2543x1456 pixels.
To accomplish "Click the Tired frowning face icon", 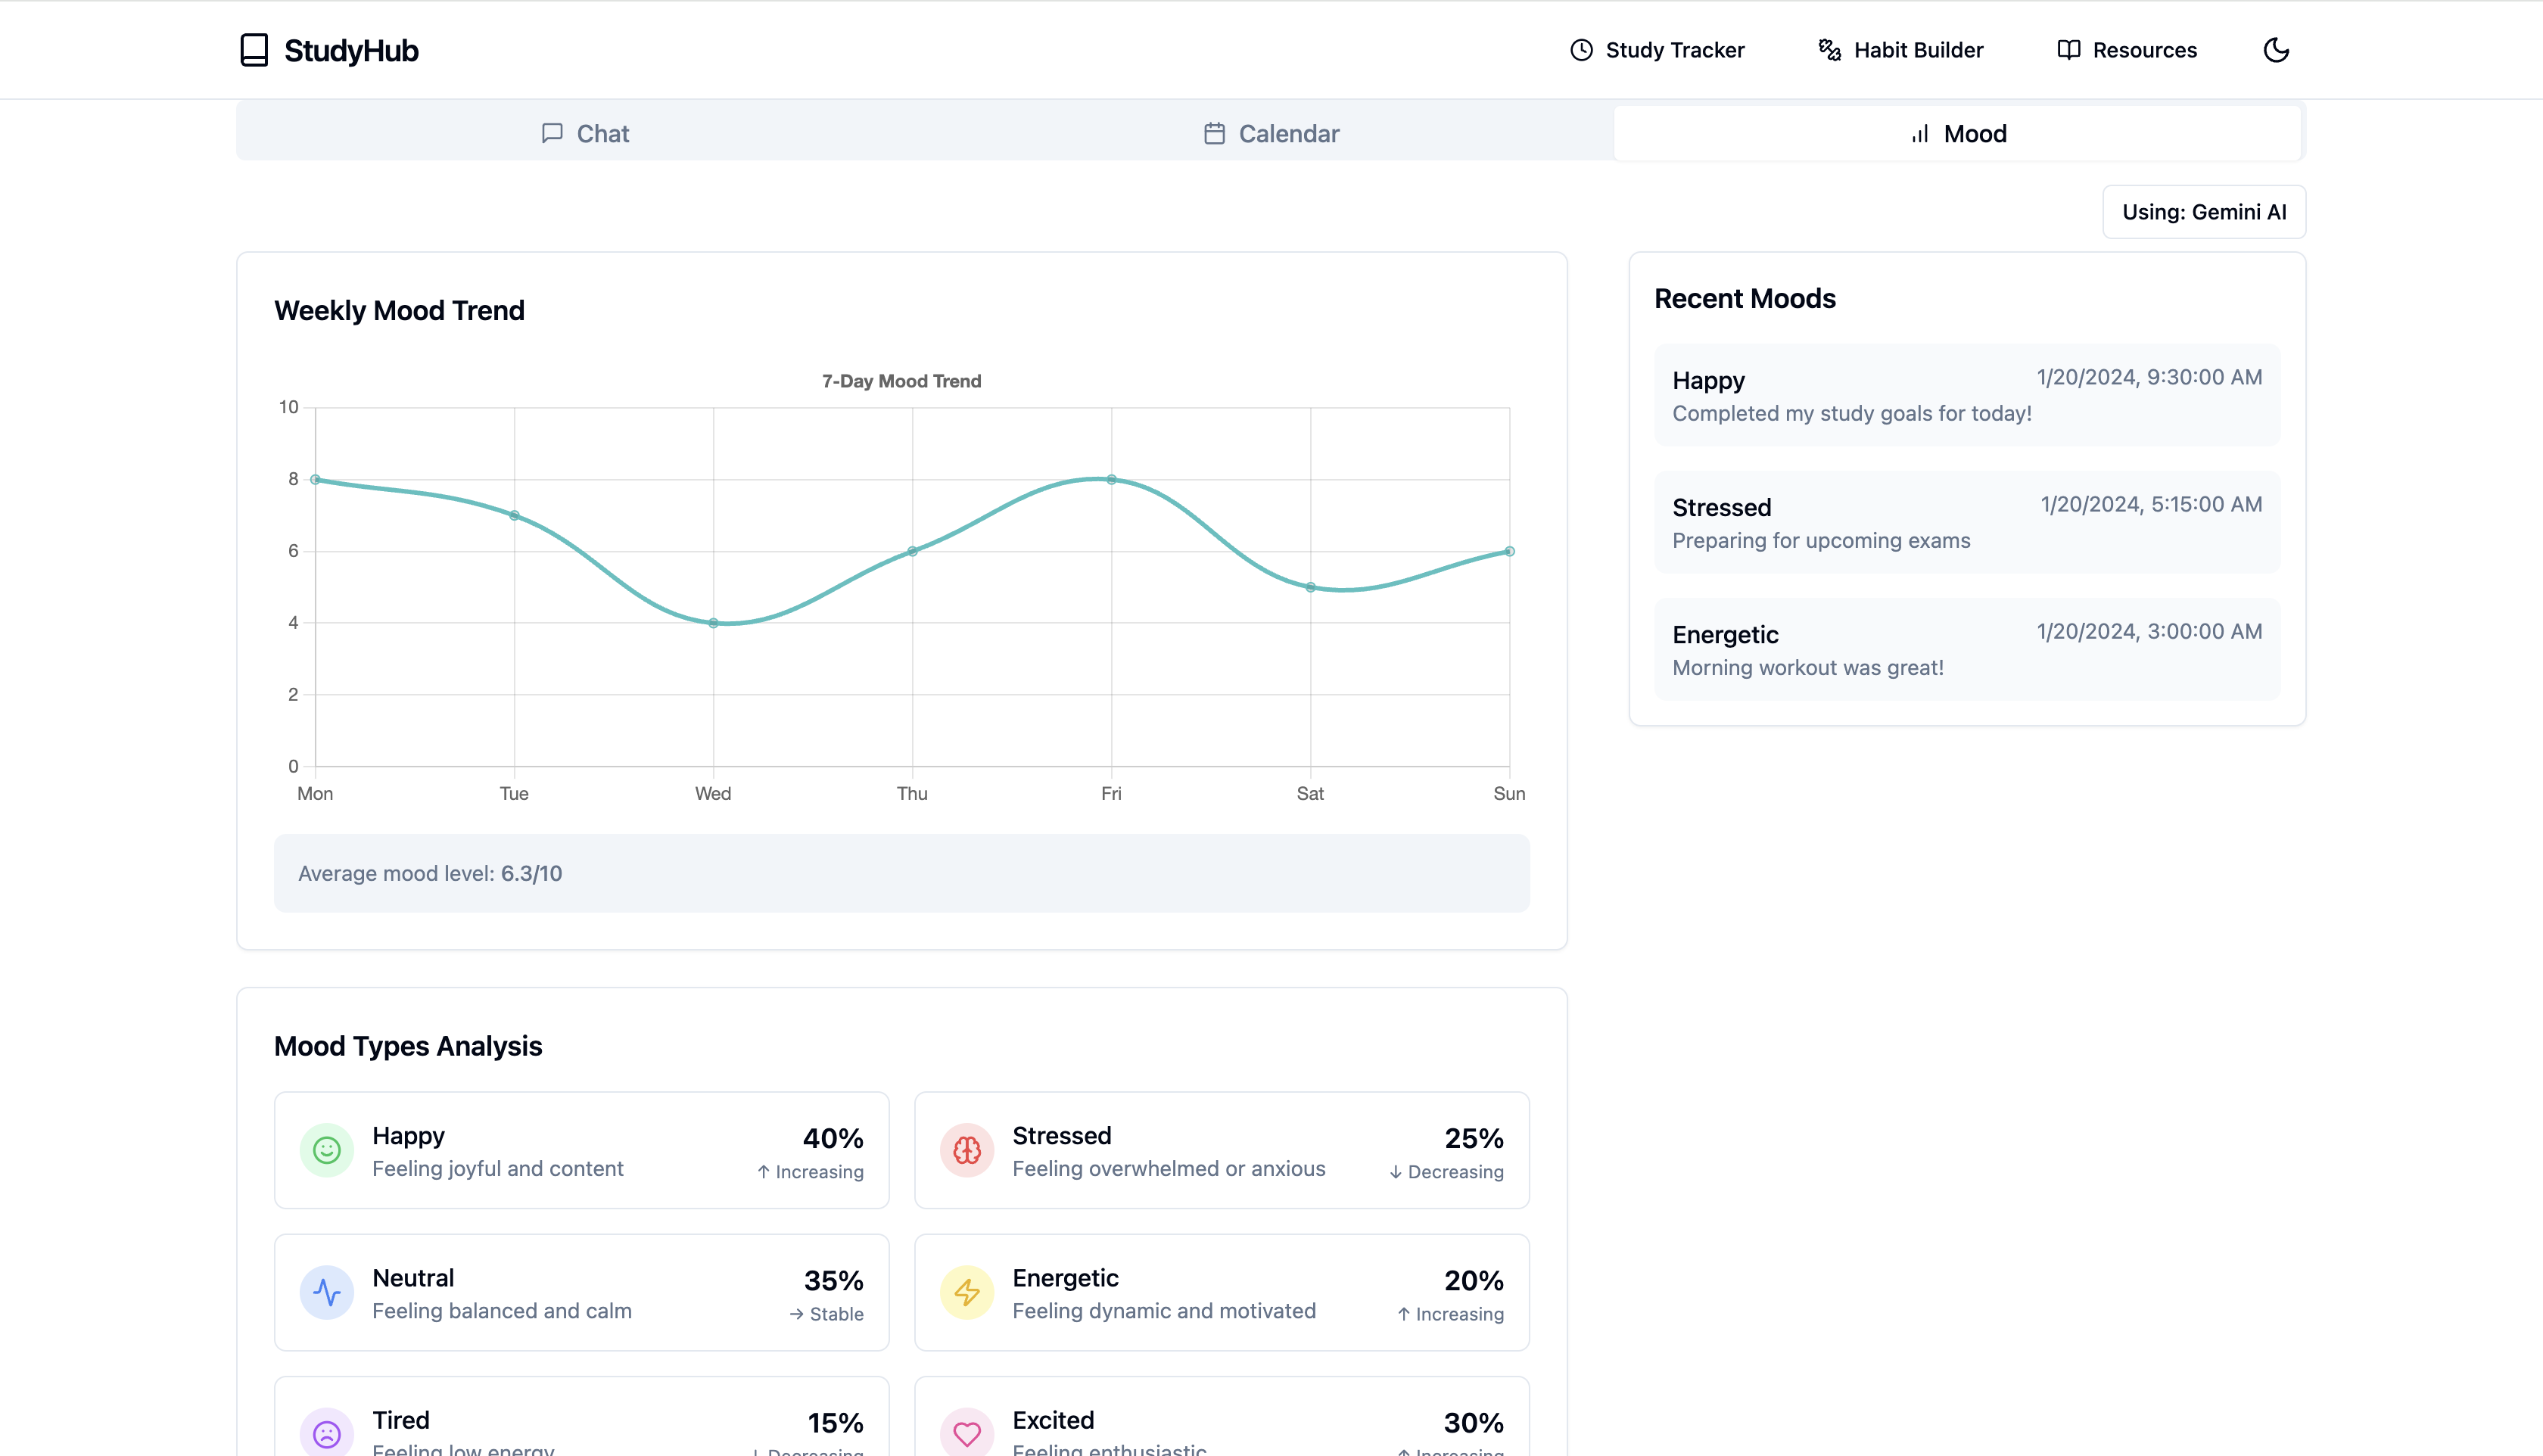I will pyautogui.click(x=326, y=1433).
